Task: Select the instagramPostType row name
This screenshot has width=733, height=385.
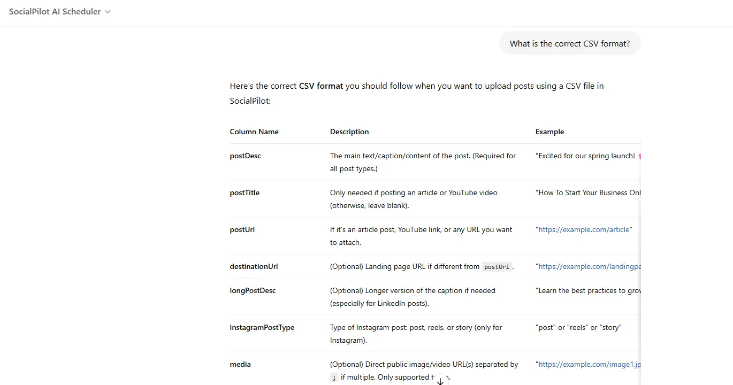Action: [262, 327]
